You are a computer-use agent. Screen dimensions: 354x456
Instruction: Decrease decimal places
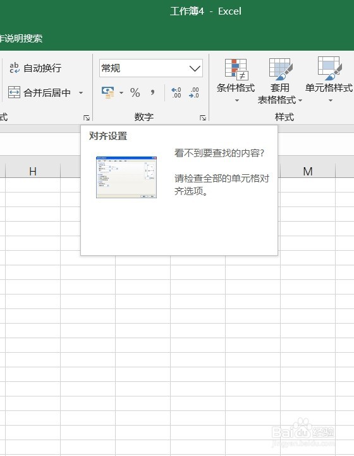click(x=194, y=92)
